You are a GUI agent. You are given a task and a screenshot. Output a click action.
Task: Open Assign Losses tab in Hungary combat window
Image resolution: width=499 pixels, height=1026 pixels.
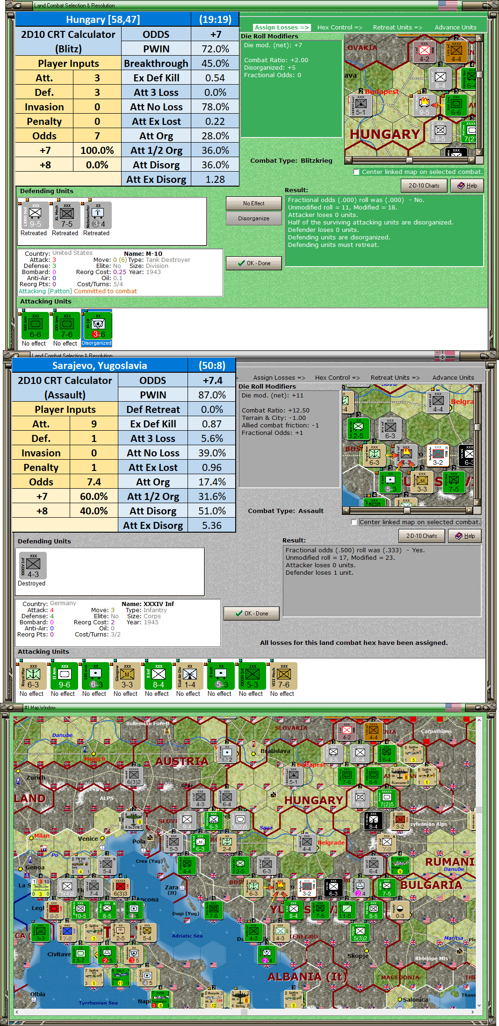[282, 28]
